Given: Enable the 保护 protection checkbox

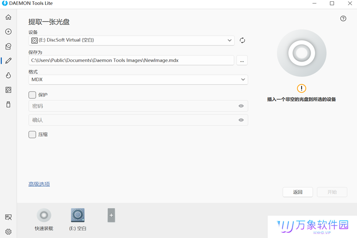Looking at the screenshot, I should 32,95.
